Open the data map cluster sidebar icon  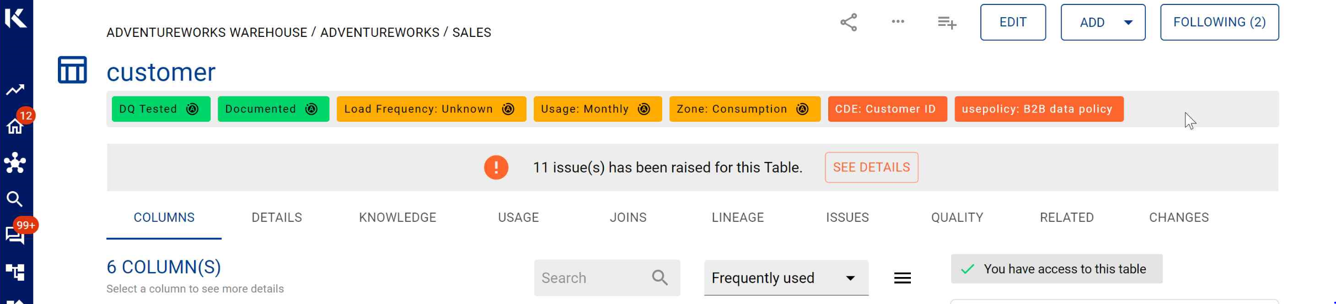click(15, 163)
